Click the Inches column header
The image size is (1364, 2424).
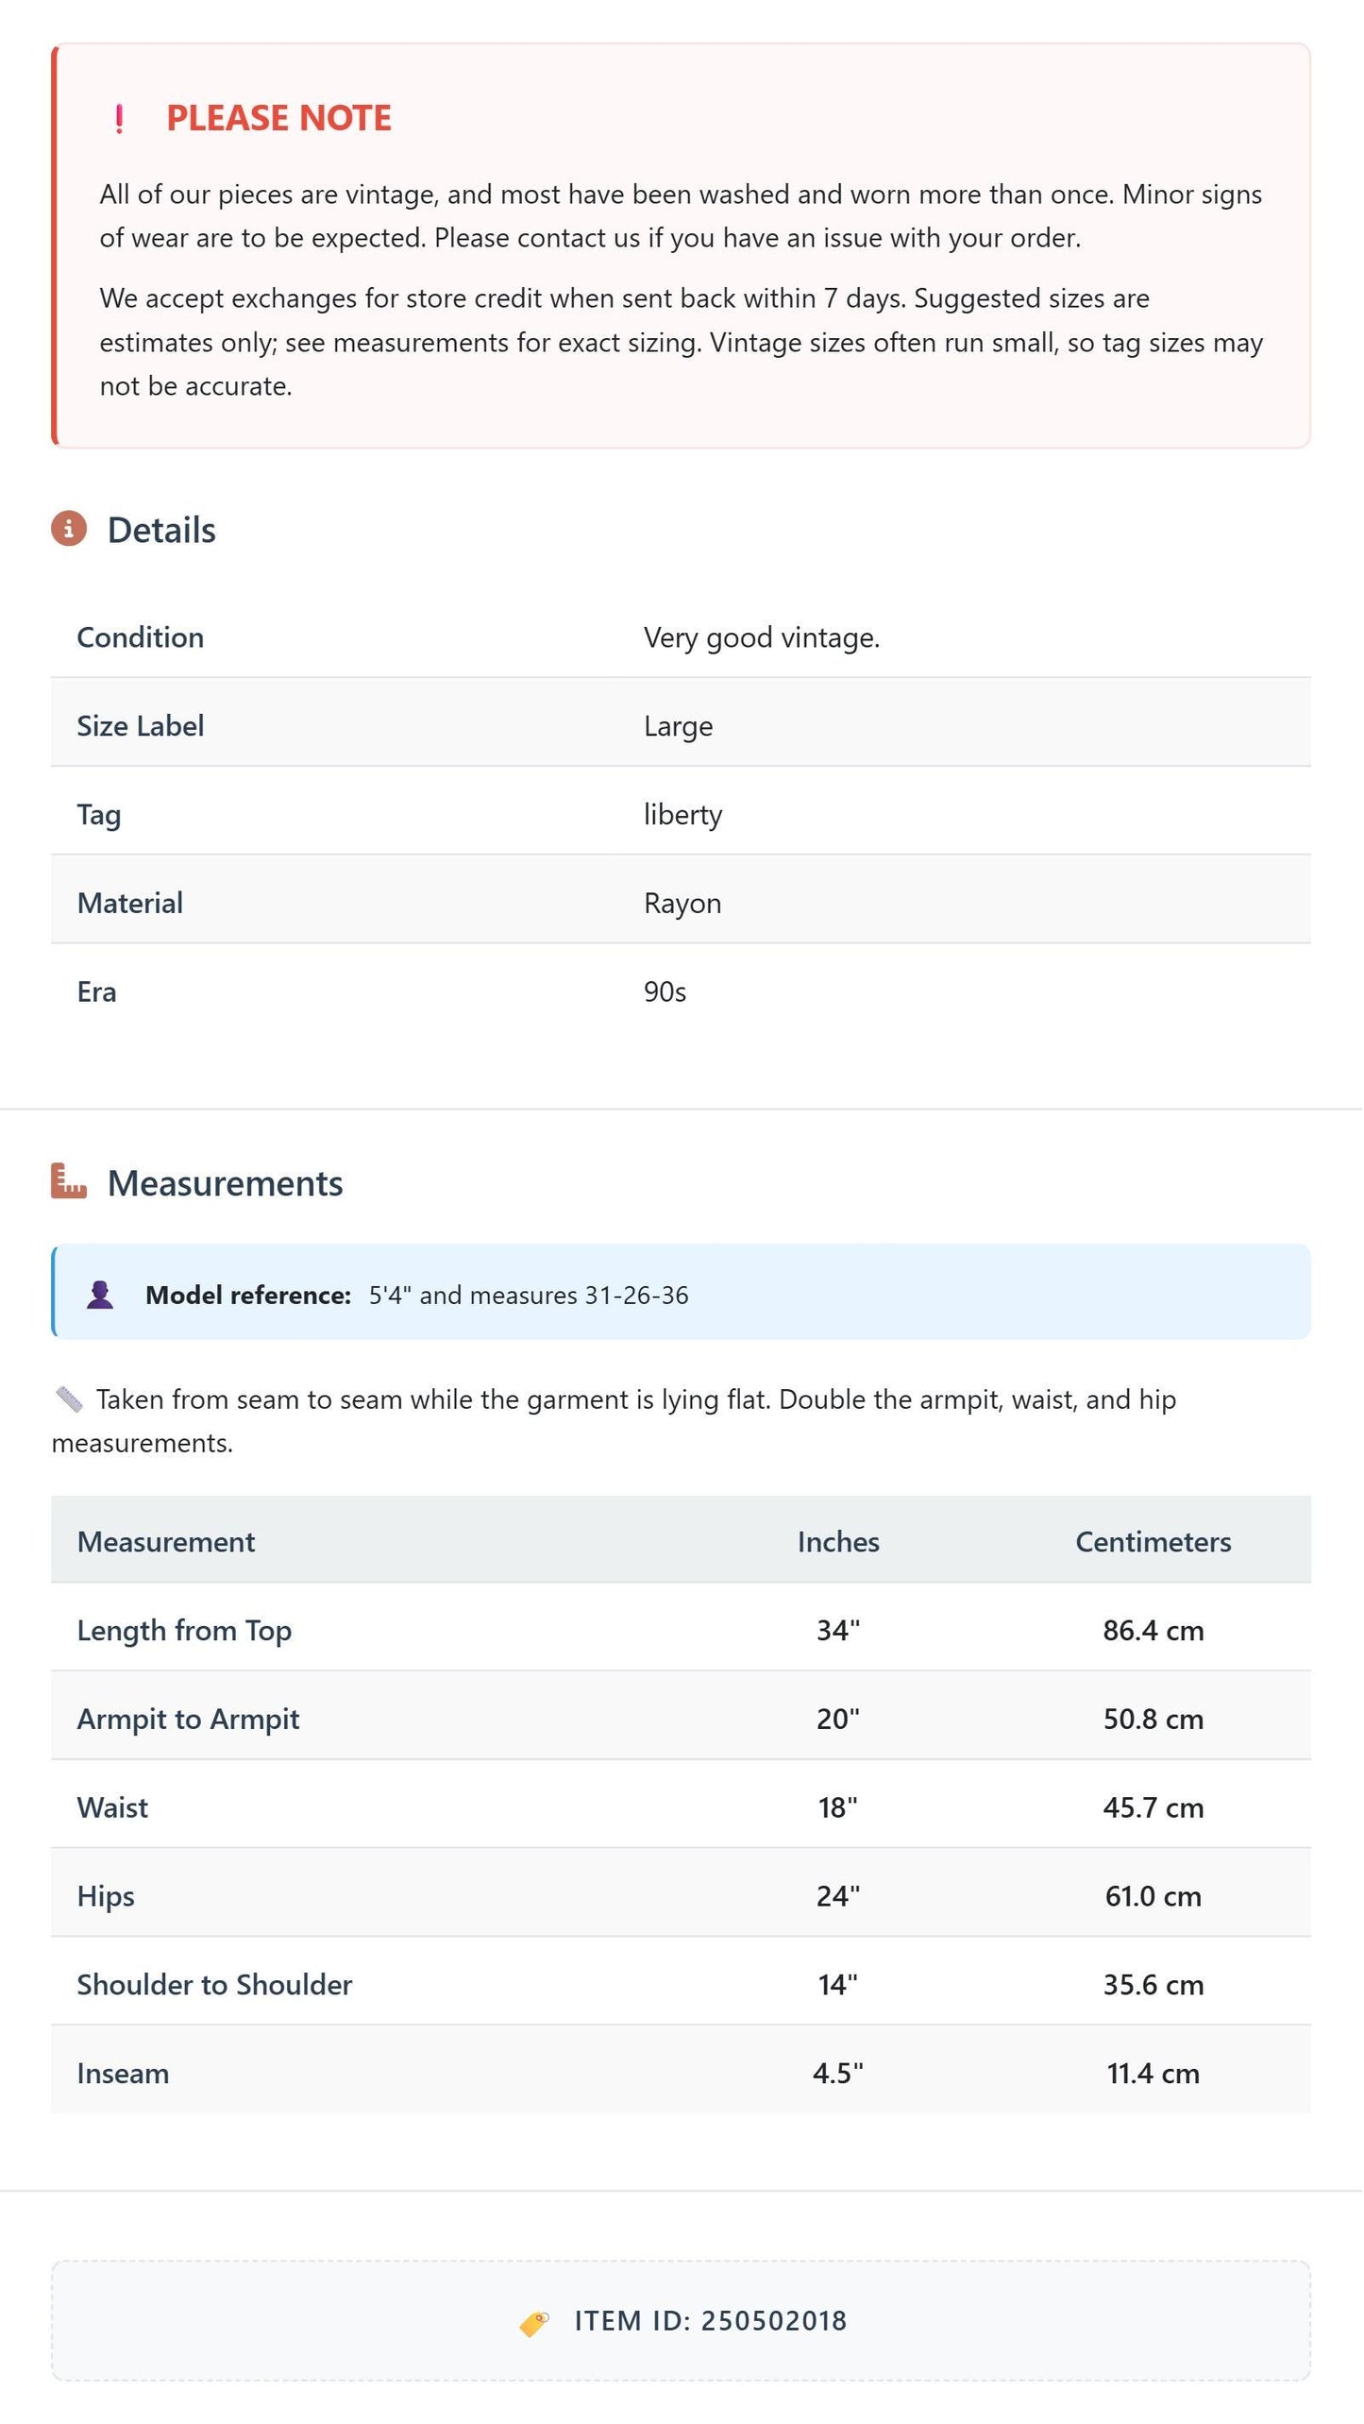[838, 1542]
